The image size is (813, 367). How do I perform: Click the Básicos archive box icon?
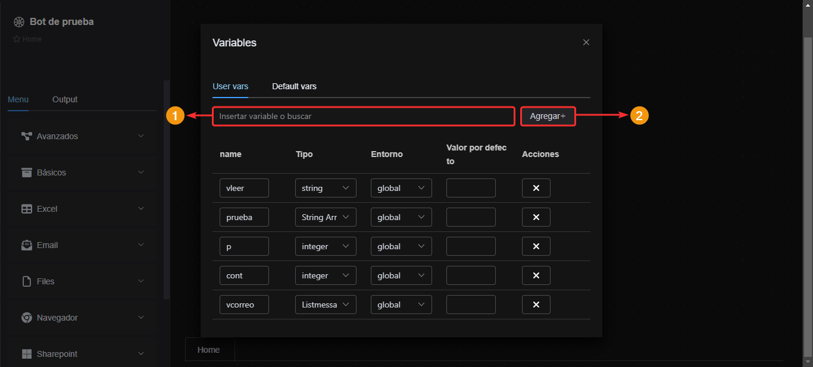27,172
